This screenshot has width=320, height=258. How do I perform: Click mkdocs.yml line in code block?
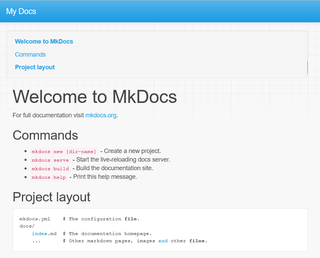click(x=79, y=219)
